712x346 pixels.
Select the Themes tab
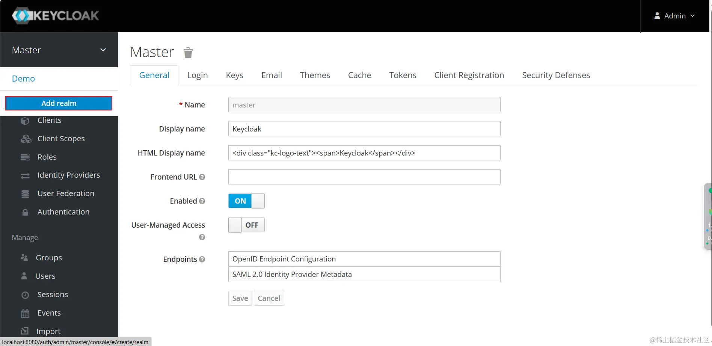click(315, 75)
